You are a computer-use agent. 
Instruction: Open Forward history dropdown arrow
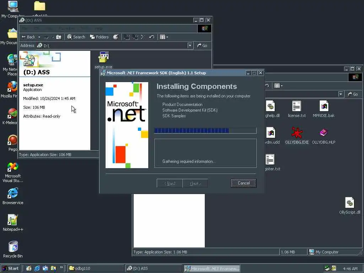[53, 37]
